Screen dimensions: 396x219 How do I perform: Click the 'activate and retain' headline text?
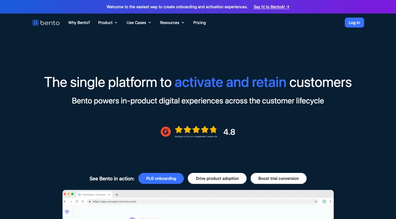(230, 82)
